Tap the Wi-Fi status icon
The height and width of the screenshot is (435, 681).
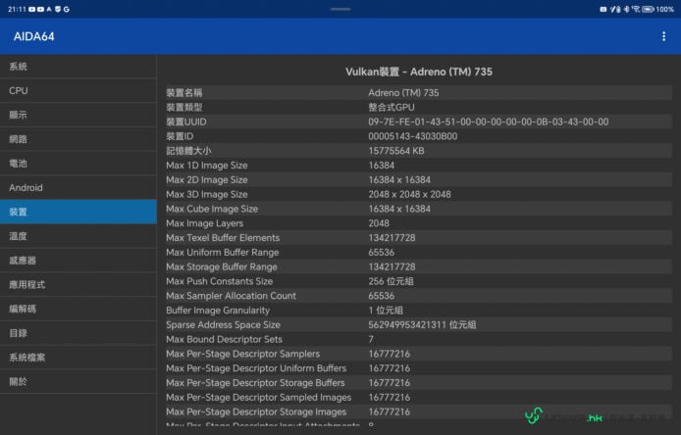pyautogui.click(x=636, y=9)
